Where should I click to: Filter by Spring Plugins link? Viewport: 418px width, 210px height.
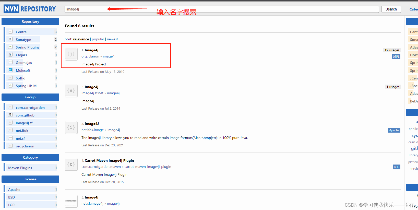coord(28,47)
